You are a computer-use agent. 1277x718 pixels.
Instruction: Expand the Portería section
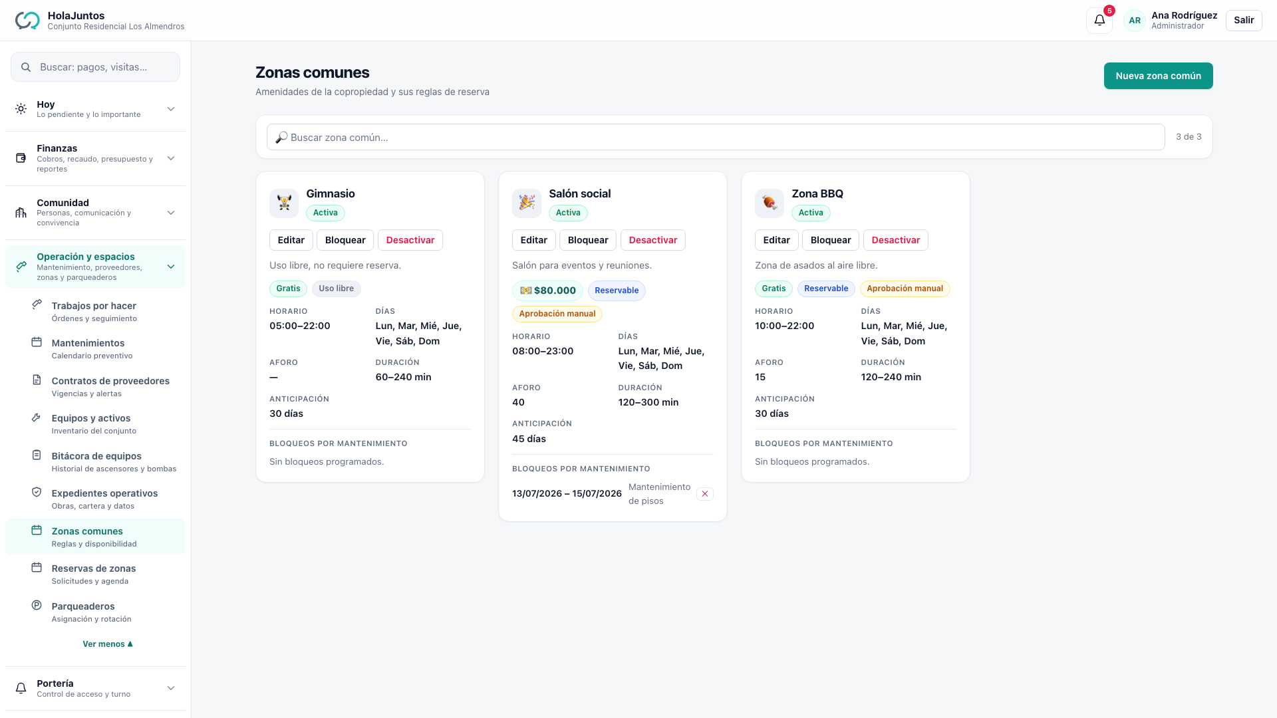(x=95, y=688)
